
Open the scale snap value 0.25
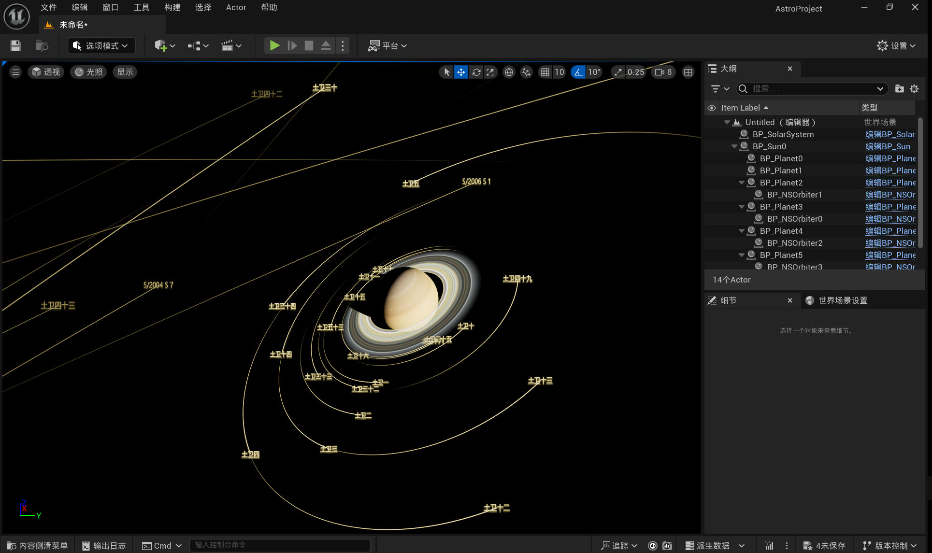point(636,72)
